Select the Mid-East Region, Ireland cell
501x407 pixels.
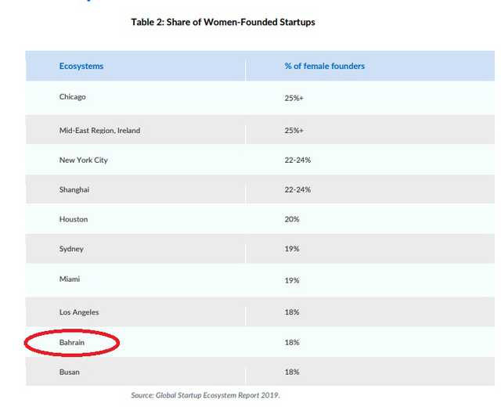coord(99,131)
